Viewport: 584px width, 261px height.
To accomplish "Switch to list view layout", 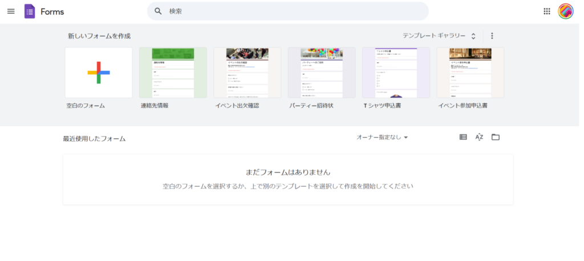I will [463, 137].
